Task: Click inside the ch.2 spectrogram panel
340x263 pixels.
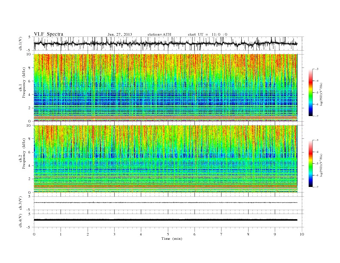Action: (x=165, y=159)
